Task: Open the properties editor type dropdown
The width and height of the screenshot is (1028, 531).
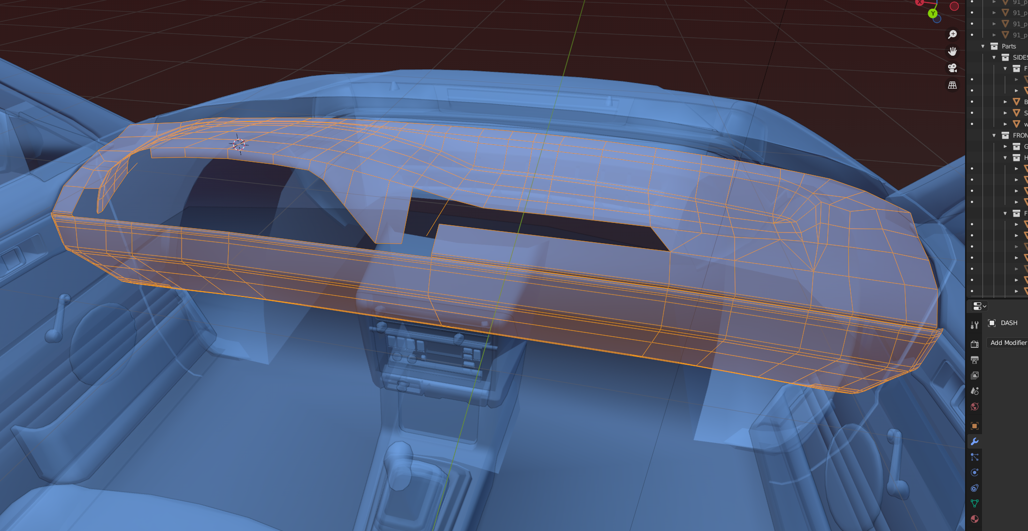Action: coord(979,306)
